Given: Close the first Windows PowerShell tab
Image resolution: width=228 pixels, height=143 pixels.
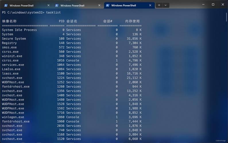Looking at the screenshot, I should pos(49,5).
